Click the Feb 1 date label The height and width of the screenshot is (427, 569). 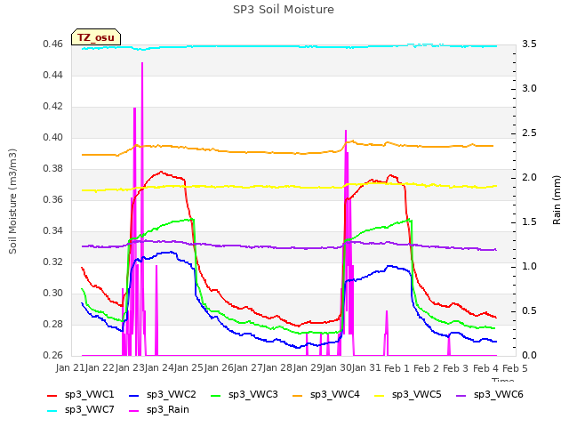(397, 368)
